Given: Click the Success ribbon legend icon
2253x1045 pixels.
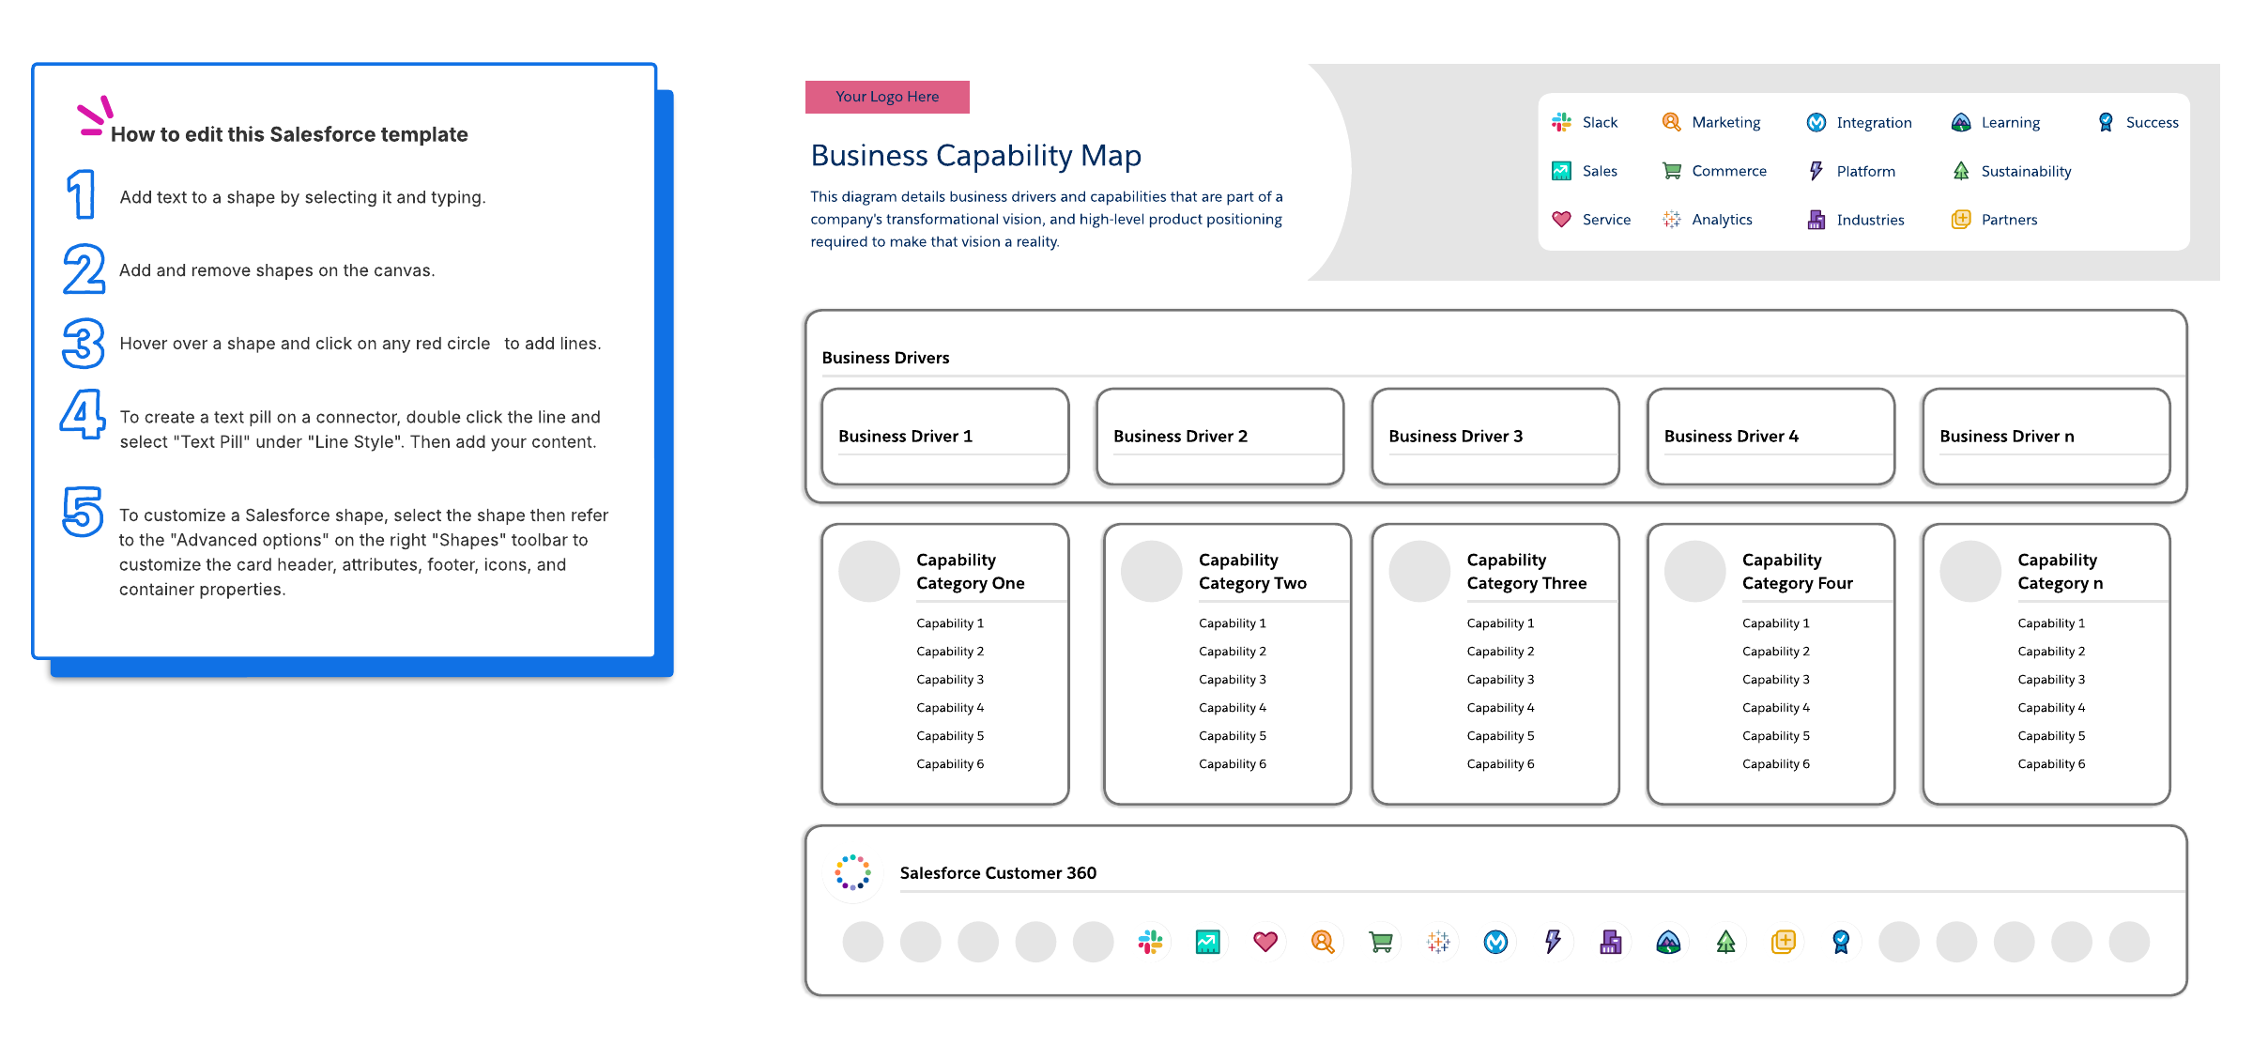Looking at the screenshot, I should [x=2106, y=122].
